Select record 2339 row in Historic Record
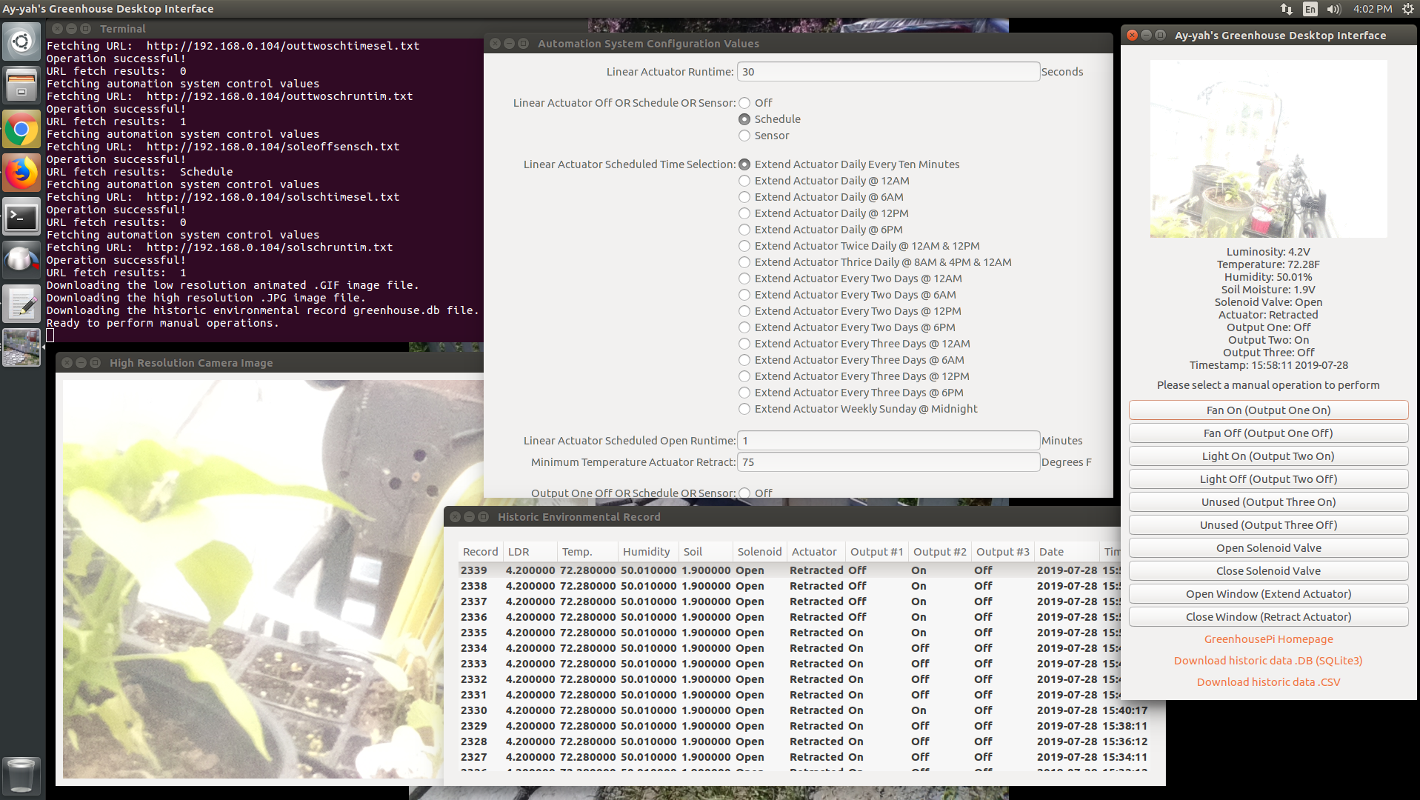The image size is (1420, 800). coord(789,570)
